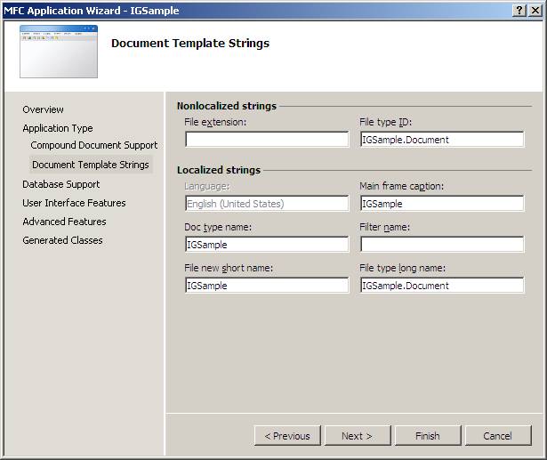This screenshot has width=547, height=460.
Task: Focus the File type ID field
Action: tap(441, 140)
